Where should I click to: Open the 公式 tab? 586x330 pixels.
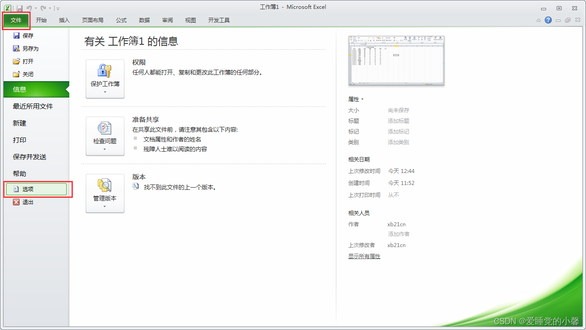click(121, 20)
